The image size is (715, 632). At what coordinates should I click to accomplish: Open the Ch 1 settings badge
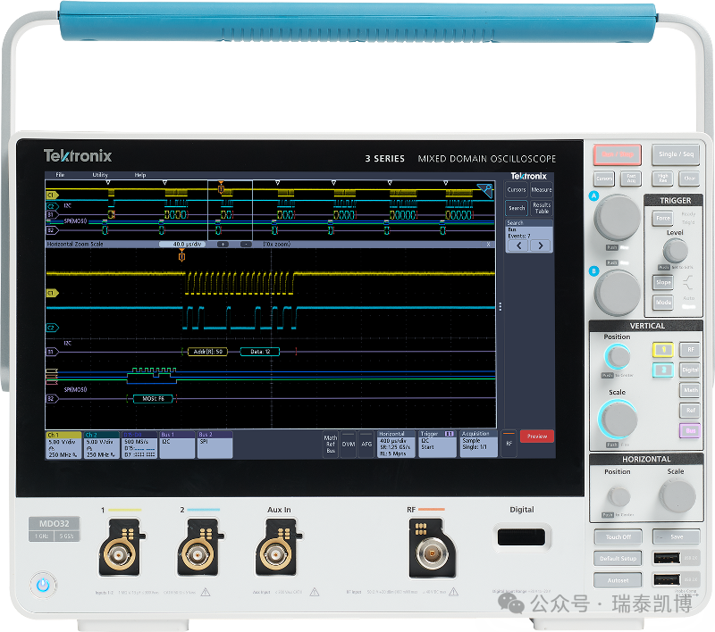63,445
